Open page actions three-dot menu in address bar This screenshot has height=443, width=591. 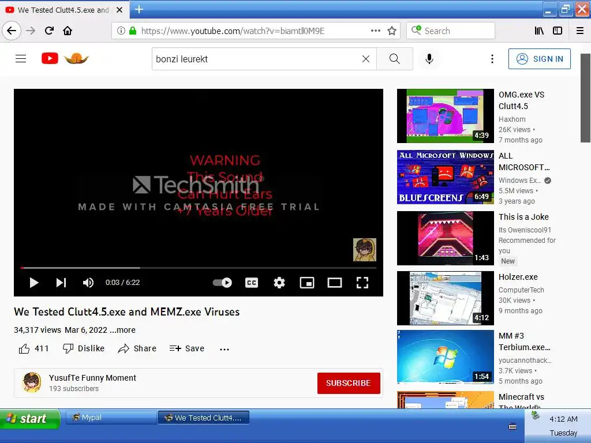click(x=375, y=31)
